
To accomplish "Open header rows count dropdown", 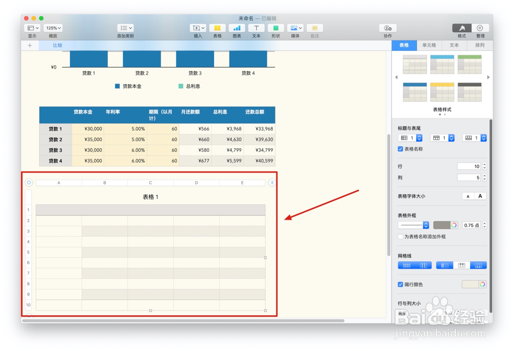I will click(x=442, y=138).
